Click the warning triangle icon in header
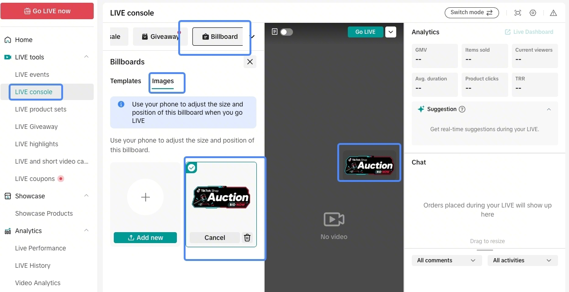The image size is (569, 292). (x=553, y=13)
